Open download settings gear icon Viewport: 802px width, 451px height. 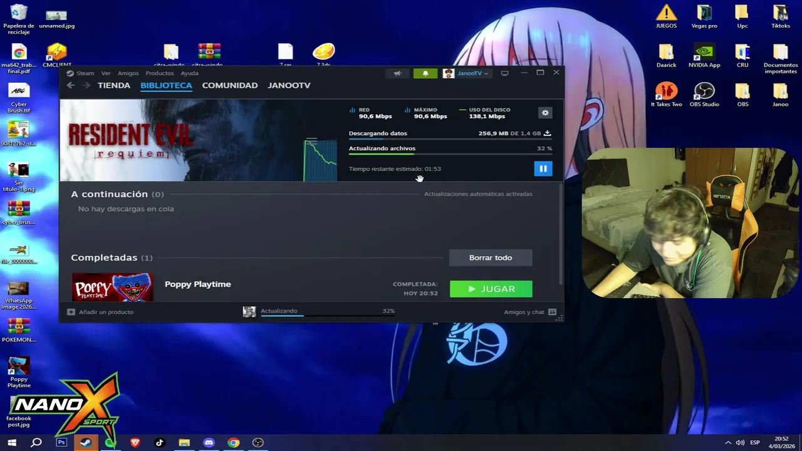[545, 113]
